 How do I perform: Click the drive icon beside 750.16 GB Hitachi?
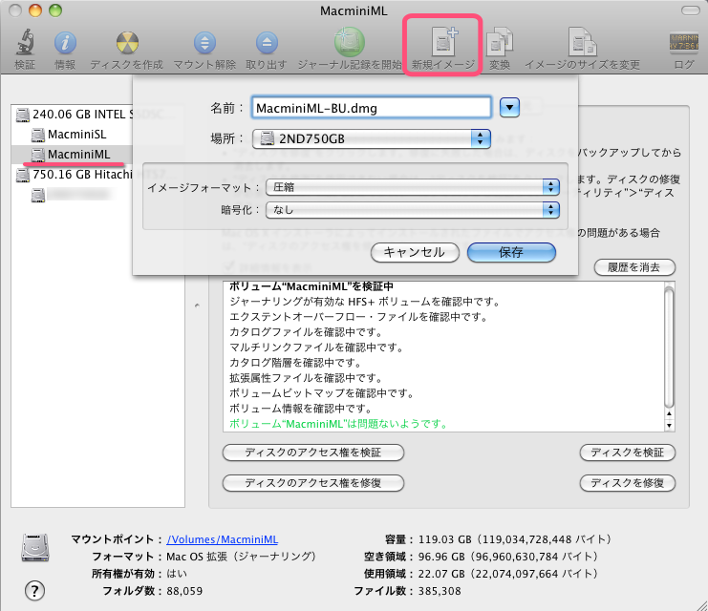(x=23, y=175)
